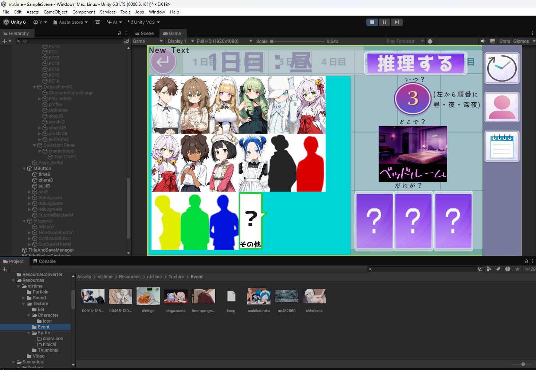Click the in-game clock icon button
Screen dimensions: 536x370
(502, 68)
